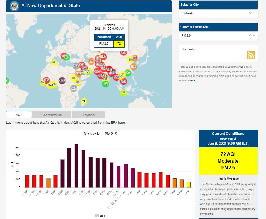The image size is (266, 219).
Task: Click the Department of State seal logo
Action: (x=14, y=6)
